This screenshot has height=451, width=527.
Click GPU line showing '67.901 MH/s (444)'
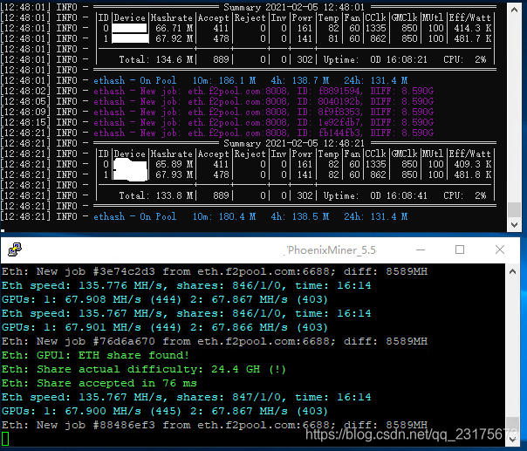click(x=165, y=327)
